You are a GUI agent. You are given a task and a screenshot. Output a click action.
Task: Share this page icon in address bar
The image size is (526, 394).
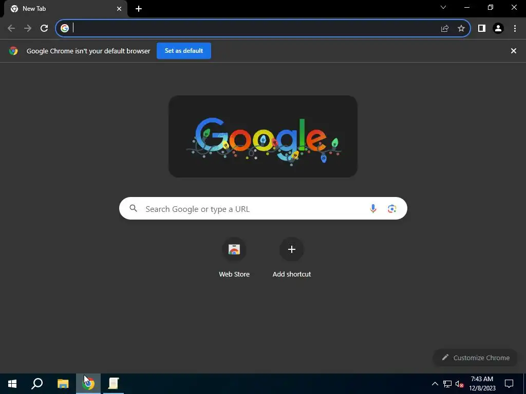445,28
